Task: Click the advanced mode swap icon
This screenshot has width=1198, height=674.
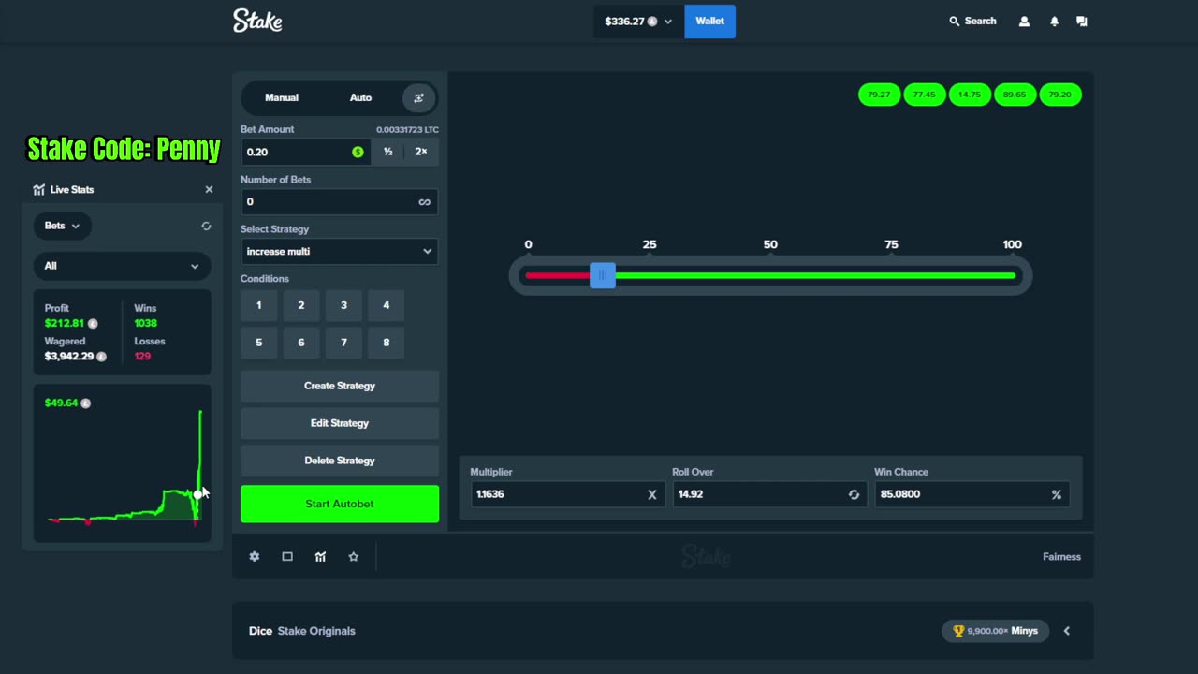Action: [x=418, y=97]
